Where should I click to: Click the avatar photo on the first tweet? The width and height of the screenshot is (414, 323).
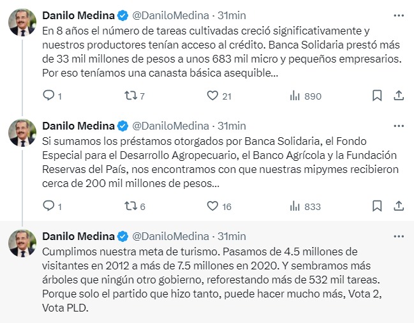point(22,22)
